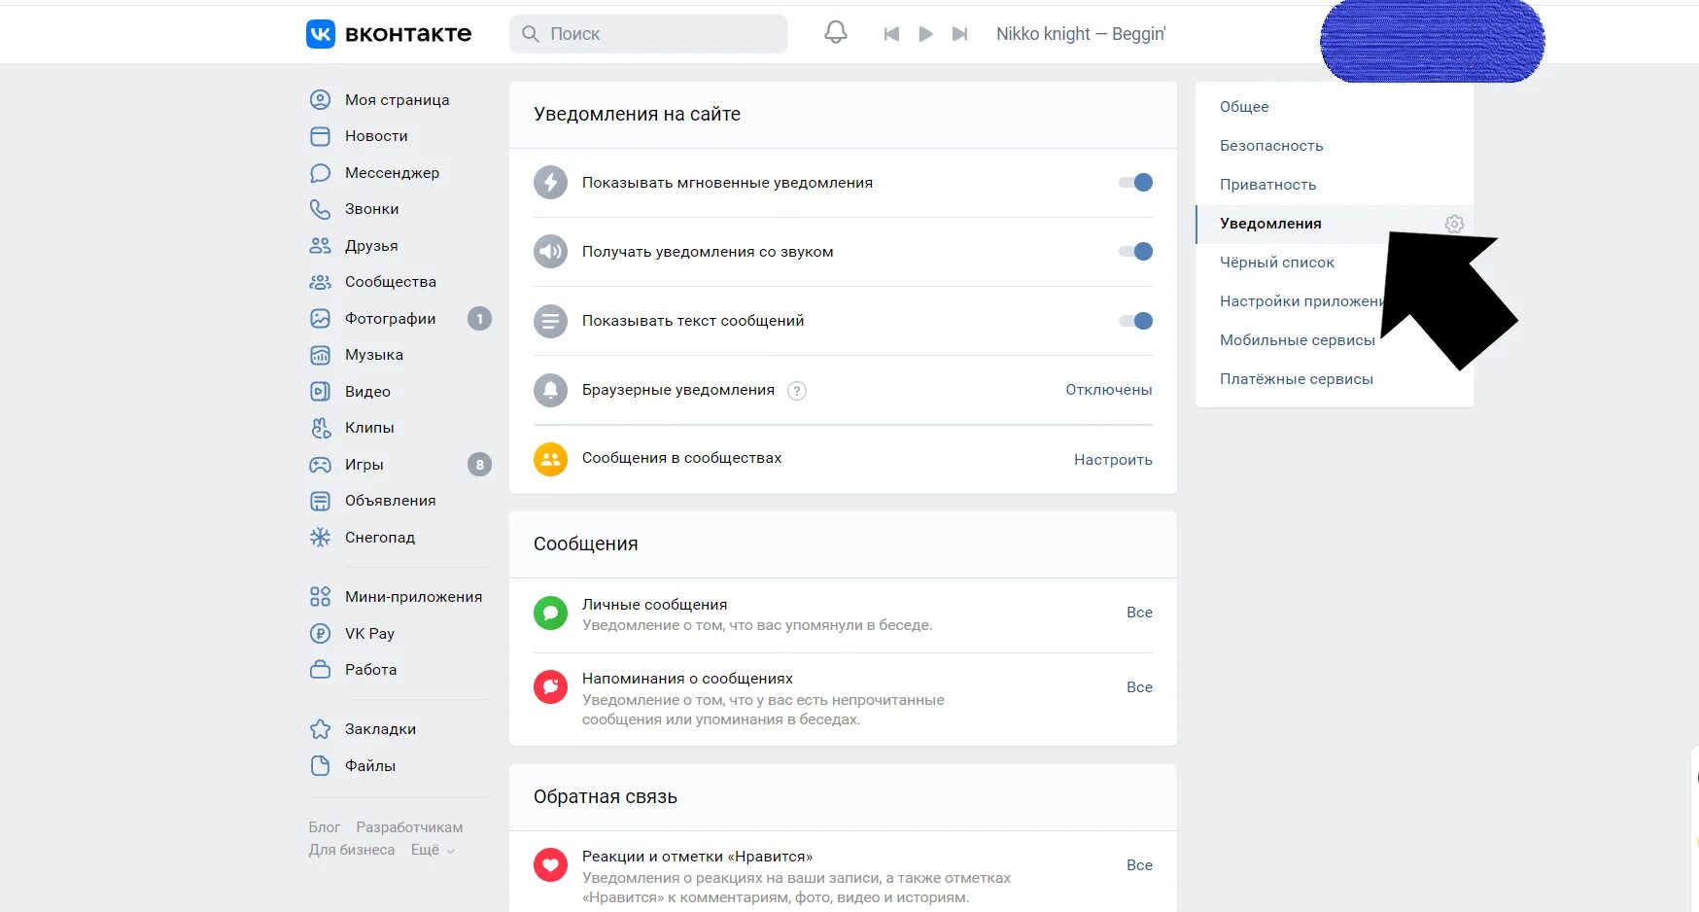Click help question mark near Браузерные уведомления

(x=797, y=391)
